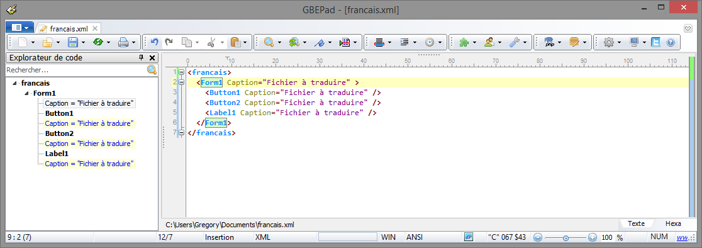Close the francais.xml tab
The image size is (702, 248).
click(94, 29)
